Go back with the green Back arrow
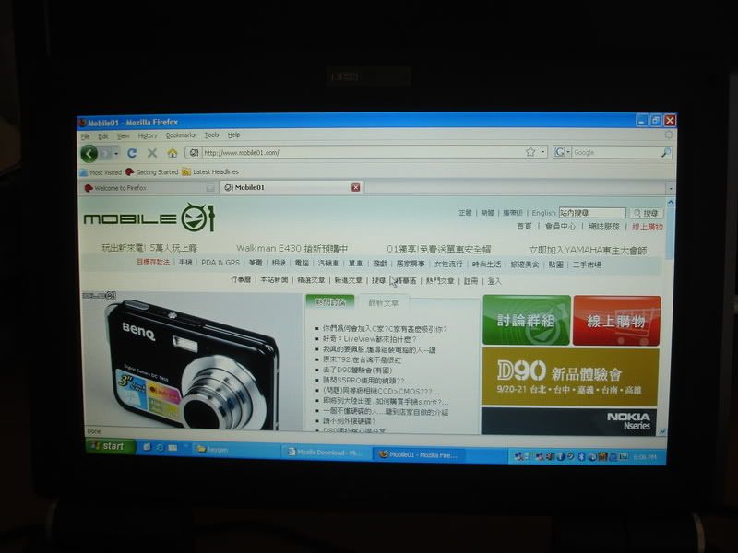 89,153
